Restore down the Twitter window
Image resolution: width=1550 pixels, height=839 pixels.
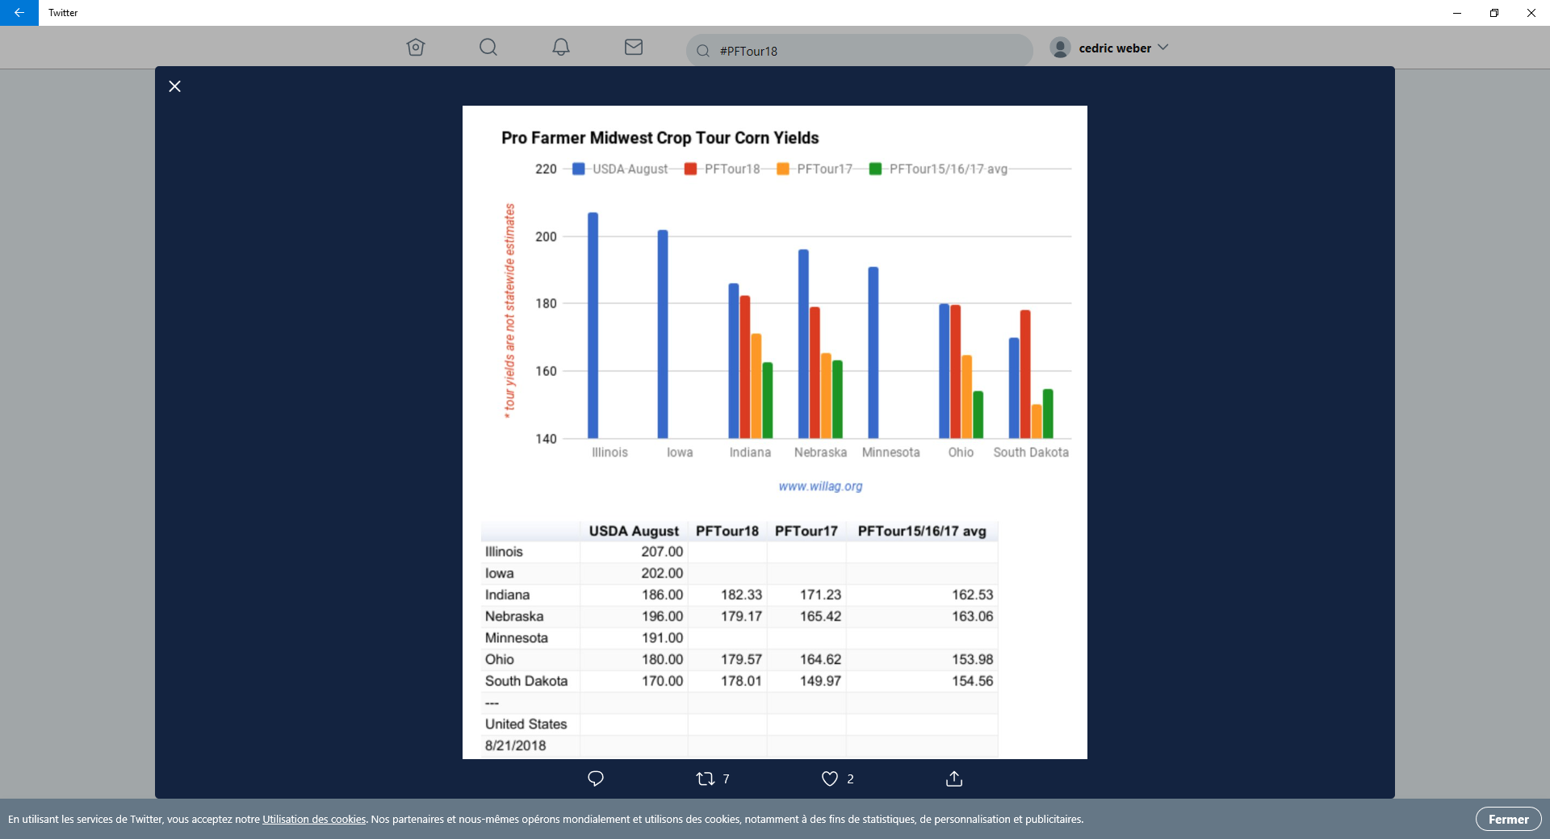coord(1494,13)
